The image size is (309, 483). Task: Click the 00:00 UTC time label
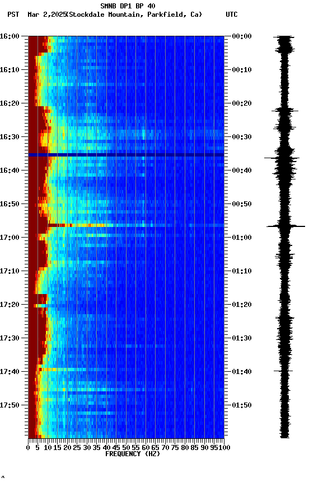[242, 36]
